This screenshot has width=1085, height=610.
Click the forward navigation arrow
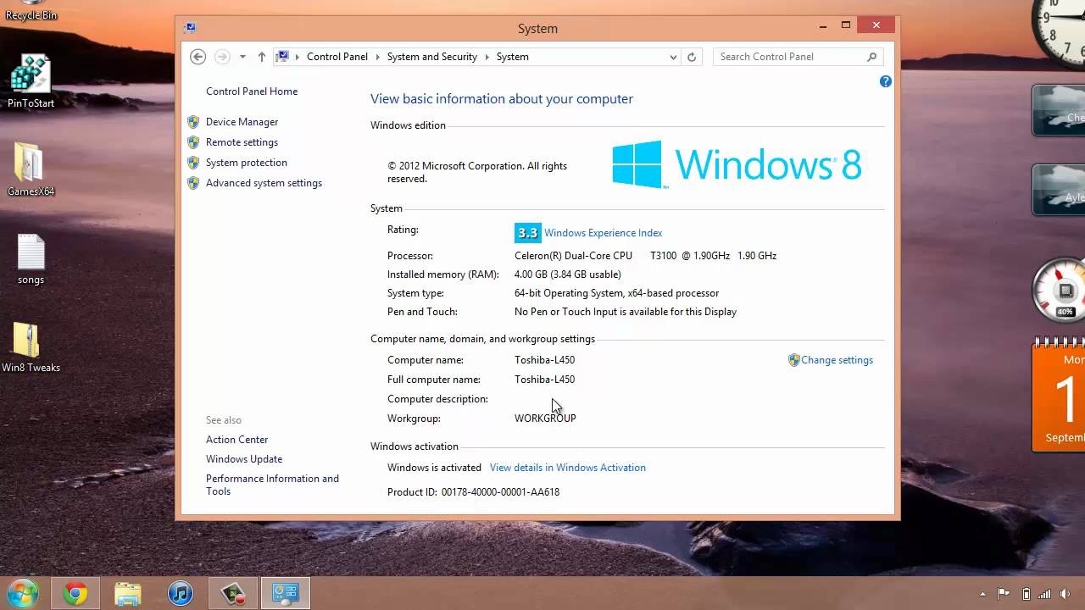(x=222, y=57)
